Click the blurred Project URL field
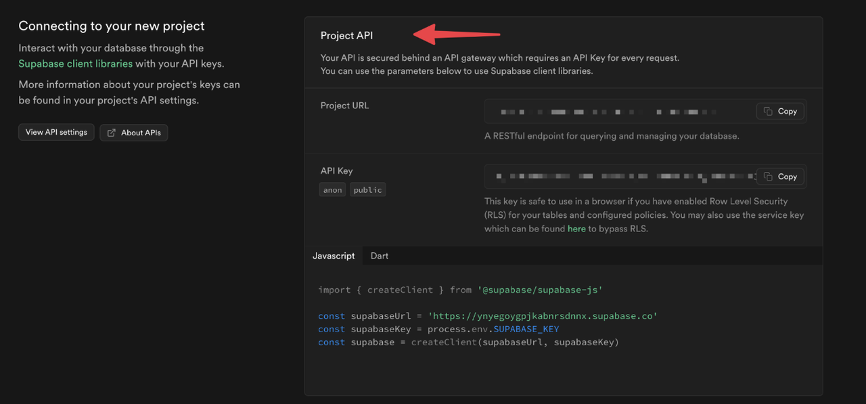866x404 pixels. pos(645,111)
